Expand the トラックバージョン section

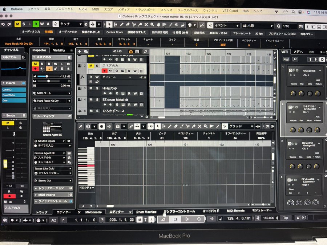tap(53, 188)
